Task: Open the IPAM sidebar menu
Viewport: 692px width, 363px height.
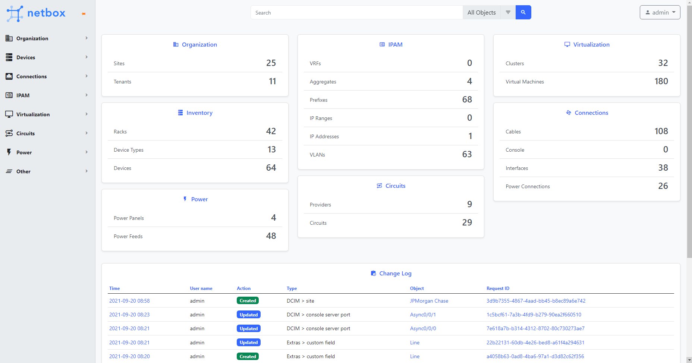Action: 47,95
